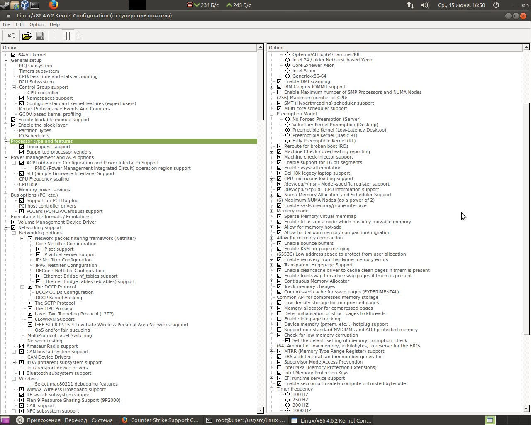Open the volume speaker indicator
The image size is (531, 425).
point(425,5)
